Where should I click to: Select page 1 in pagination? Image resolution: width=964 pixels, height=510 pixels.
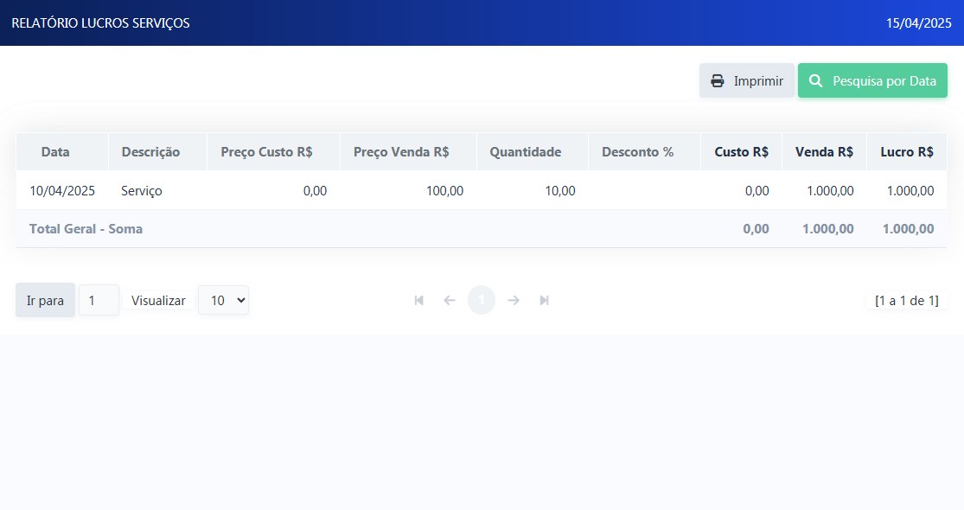482,301
